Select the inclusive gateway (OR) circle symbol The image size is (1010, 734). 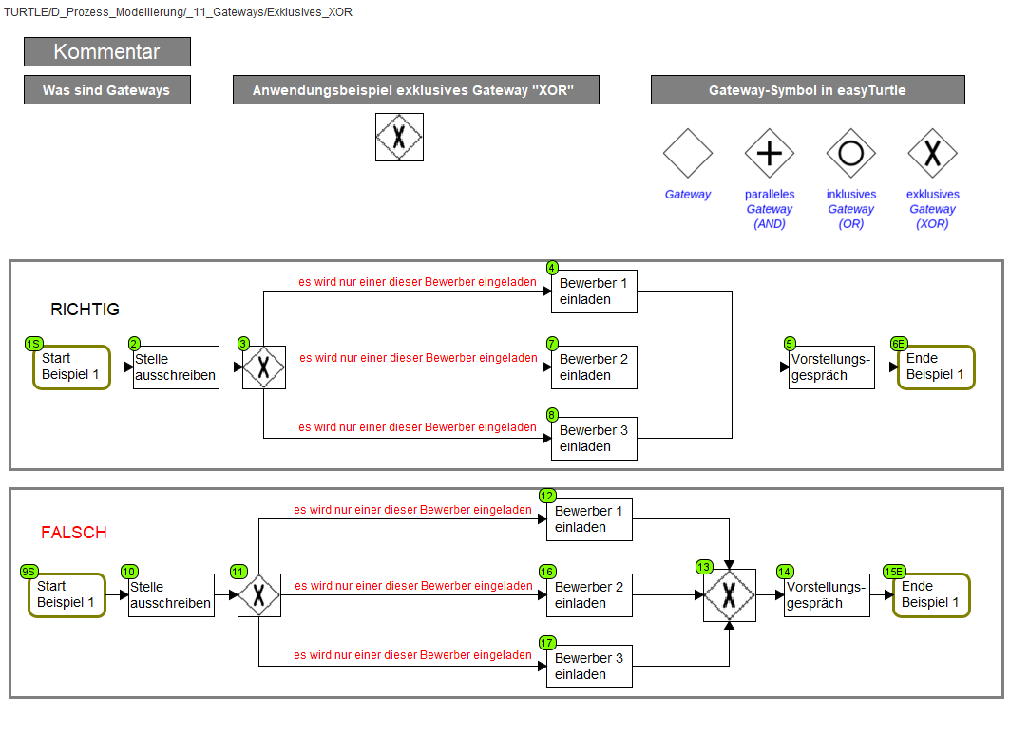point(851,153)
